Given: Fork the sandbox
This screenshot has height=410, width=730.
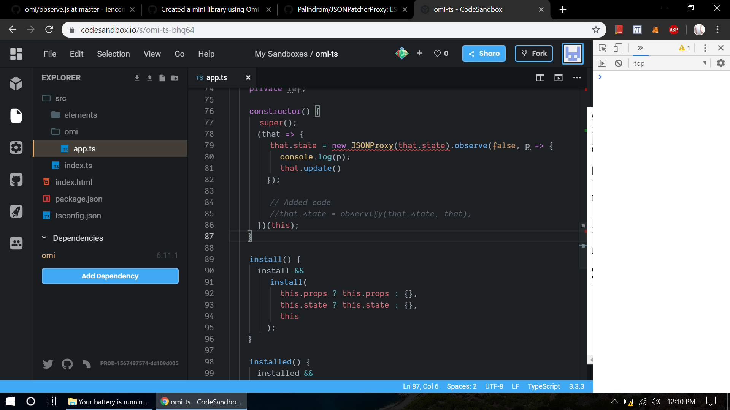Looking at the screenshot, I should click(533, 53).
